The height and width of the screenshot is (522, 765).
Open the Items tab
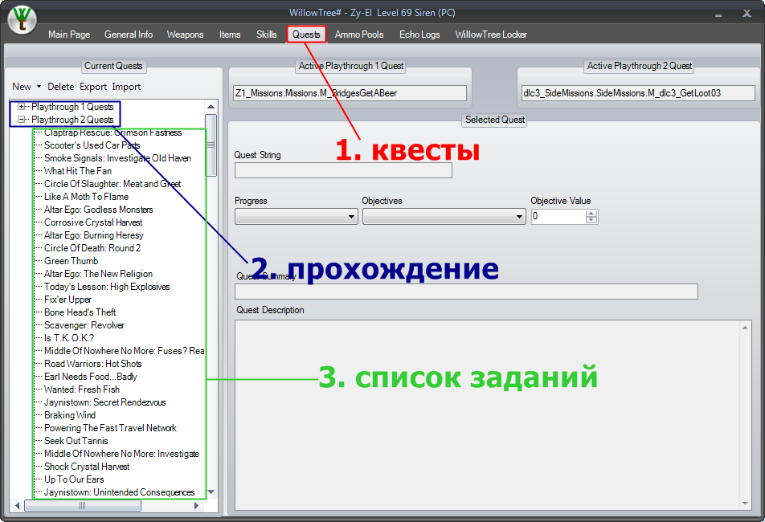pyautogui.click(x=229, y=35)
